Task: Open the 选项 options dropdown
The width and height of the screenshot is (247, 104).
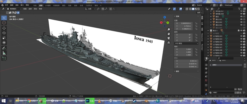Action: 199,13
